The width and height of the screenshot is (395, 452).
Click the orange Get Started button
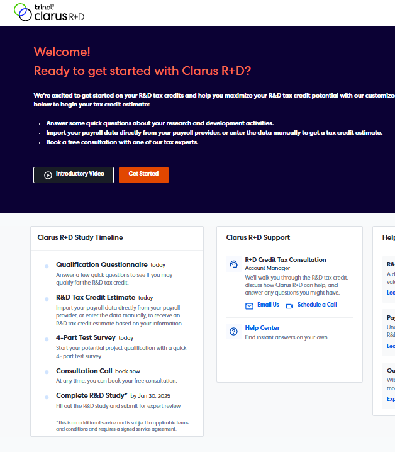pyautogui.click(x=143, y=174)
